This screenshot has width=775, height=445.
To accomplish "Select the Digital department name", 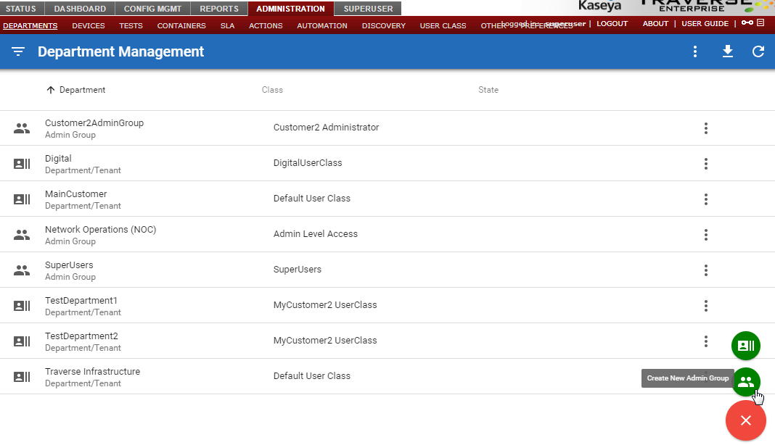I will click(x=58, y=159).
